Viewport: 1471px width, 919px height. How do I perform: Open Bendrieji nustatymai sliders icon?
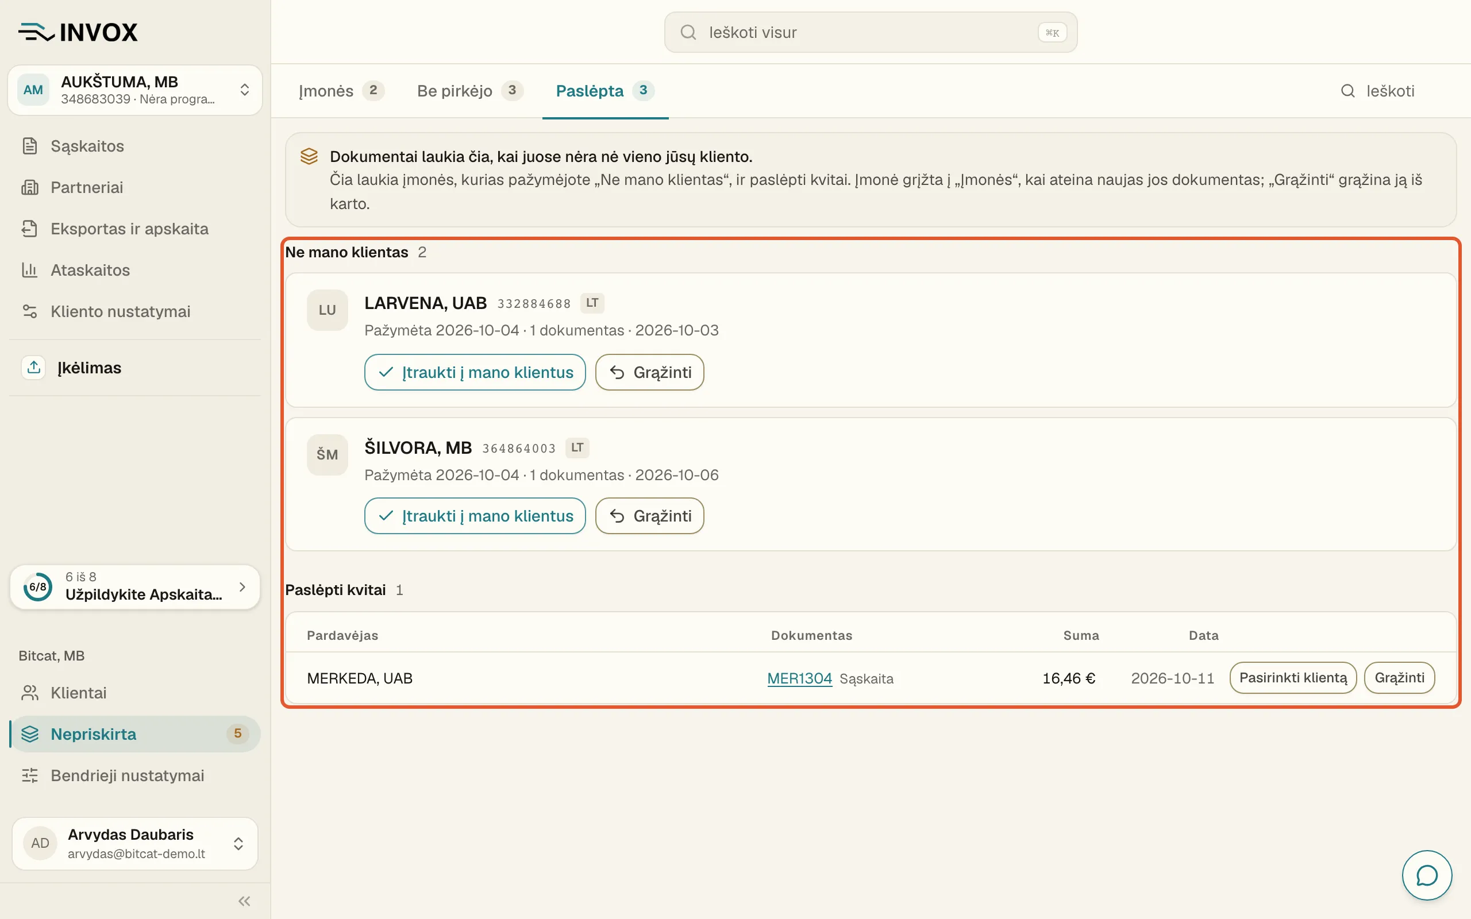[x=30, y=775]
